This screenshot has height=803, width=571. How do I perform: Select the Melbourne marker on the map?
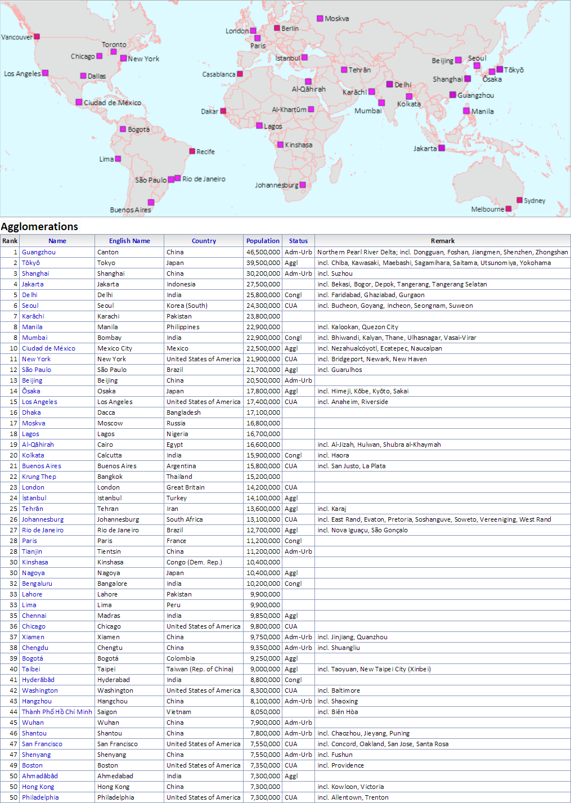(509, 209)
